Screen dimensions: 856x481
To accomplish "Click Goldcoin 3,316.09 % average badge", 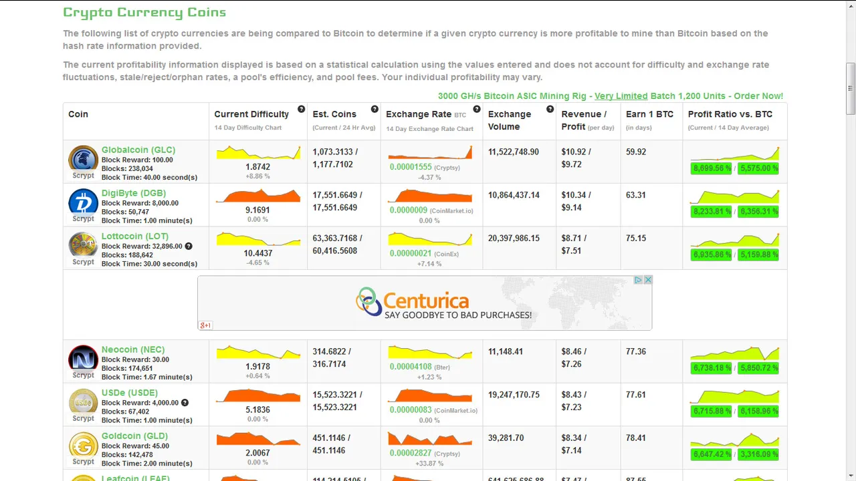I will 758,454.
